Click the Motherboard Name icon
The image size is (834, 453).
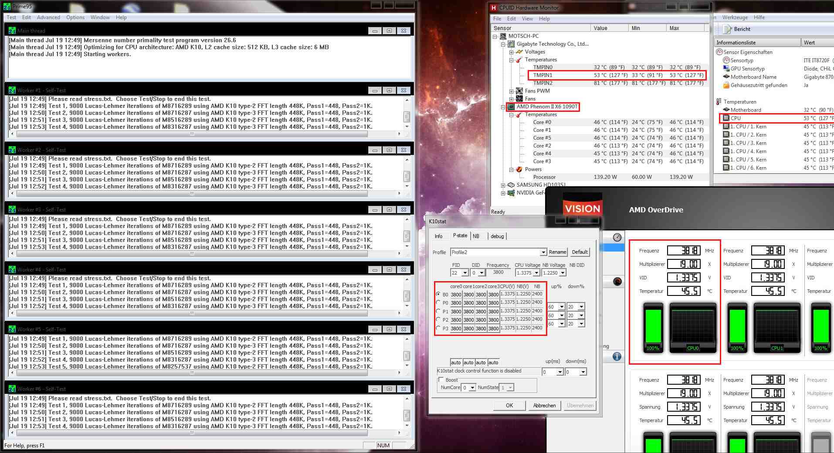pyautogui.click(x=726, y=77)
